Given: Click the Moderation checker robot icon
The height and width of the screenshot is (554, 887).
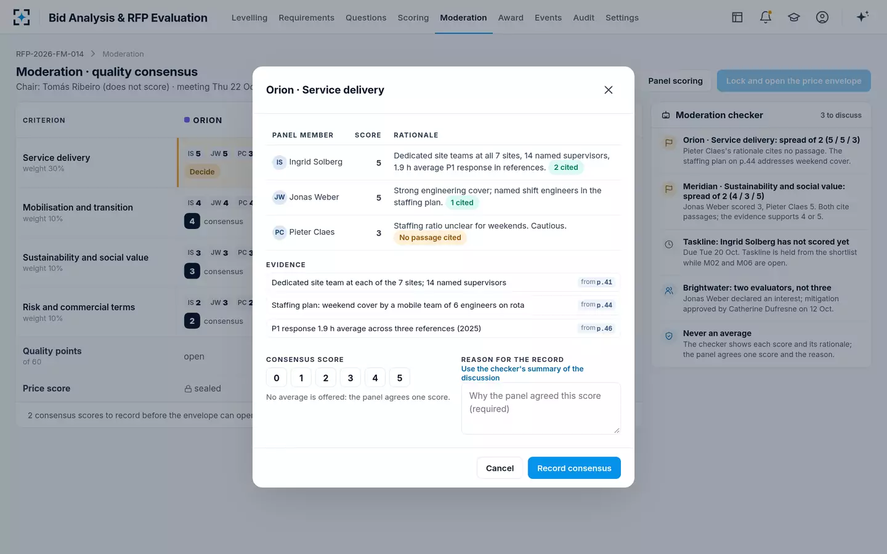Looking at the screenshot, I should click(x=666, y=115).
